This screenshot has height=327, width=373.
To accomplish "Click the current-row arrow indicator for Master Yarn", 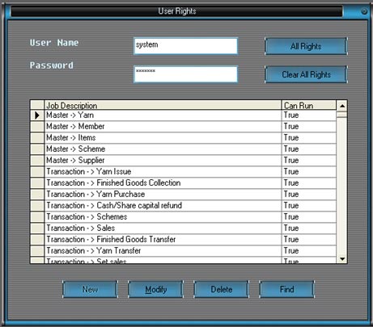I will 37,115.
